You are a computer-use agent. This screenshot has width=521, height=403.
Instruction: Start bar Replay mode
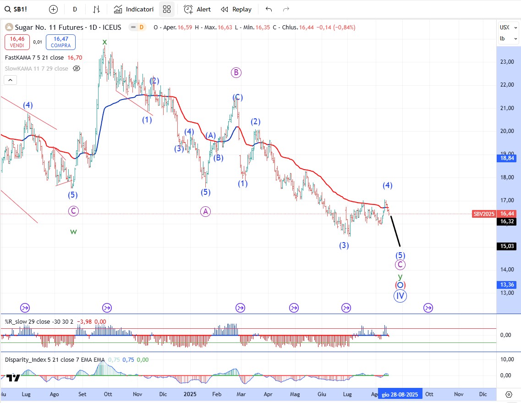[236, 9]
